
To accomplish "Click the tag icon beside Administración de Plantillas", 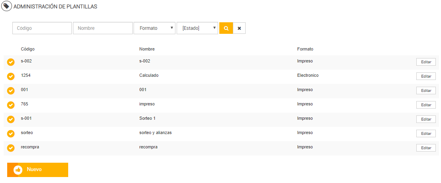I will coord(7,6).
